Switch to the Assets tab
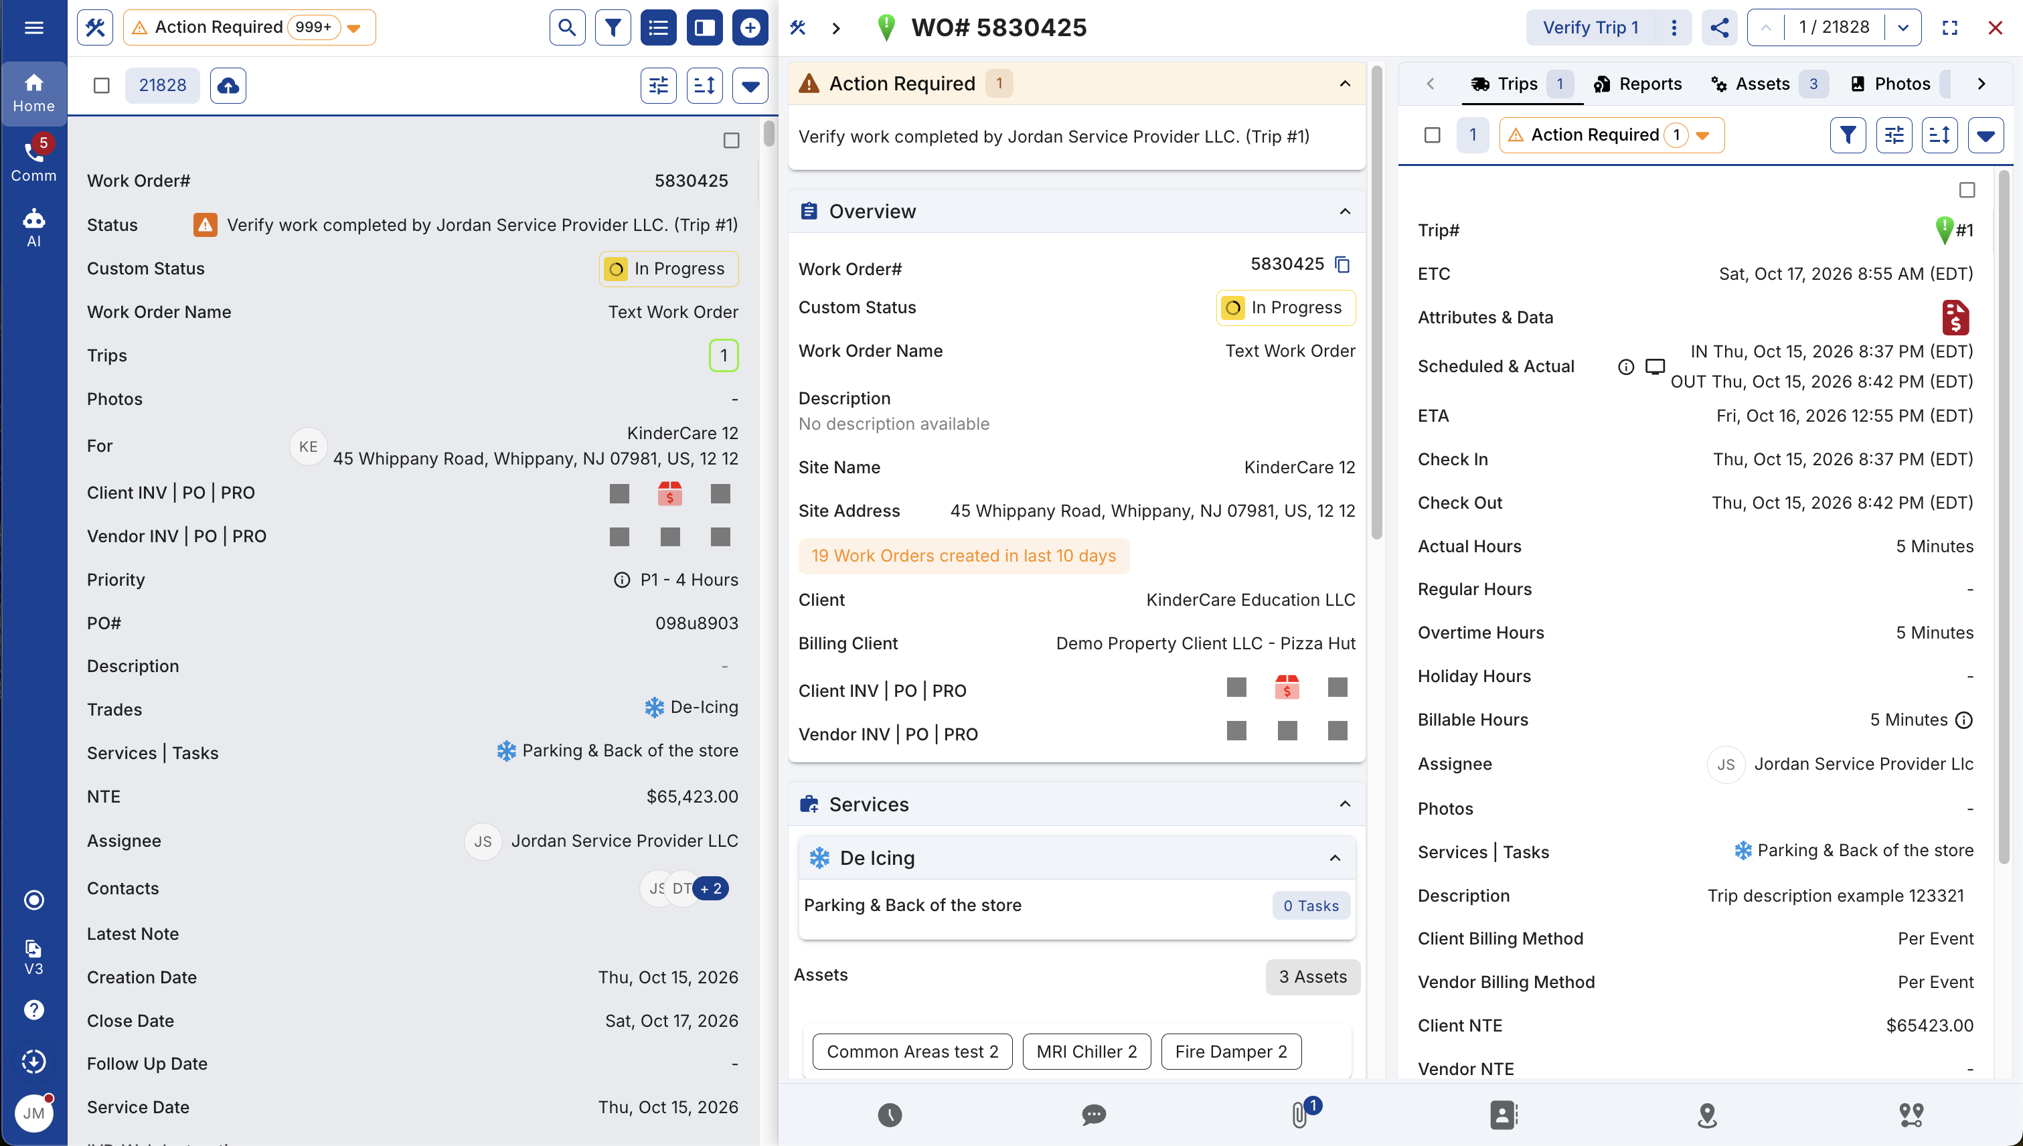Image resolution: width=2023 pixels, height=1146 pixels. [1768, 84]
